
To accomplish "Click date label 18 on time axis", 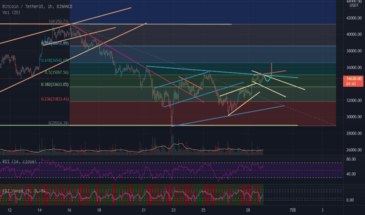I will pos(99,210).
